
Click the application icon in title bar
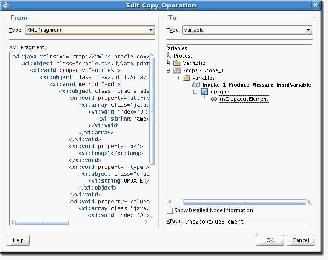(6, 5)
